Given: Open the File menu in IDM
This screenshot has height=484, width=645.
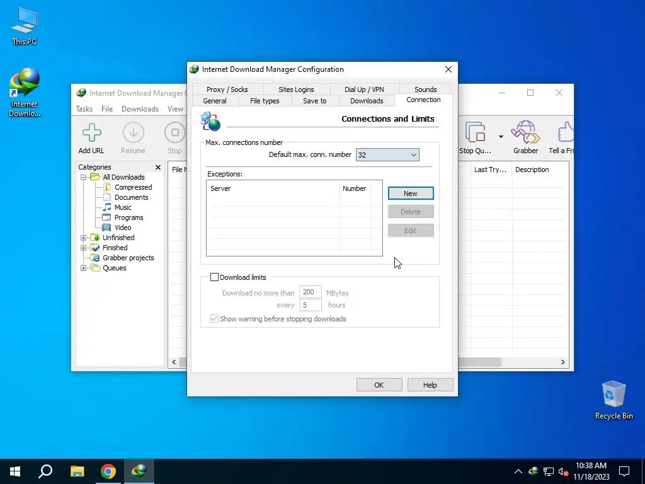Looking at the screenshot, I should click(x=107, y=109).
